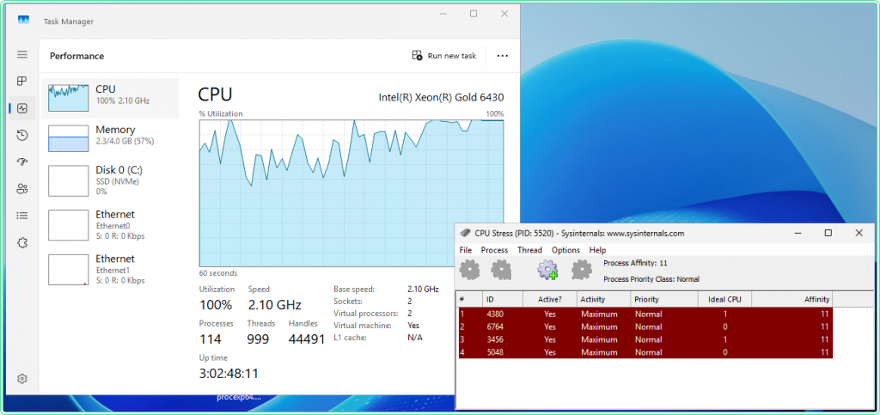Open App history page icon
The width and height of the screenshot is (880, 415).
tap(21, 135)
